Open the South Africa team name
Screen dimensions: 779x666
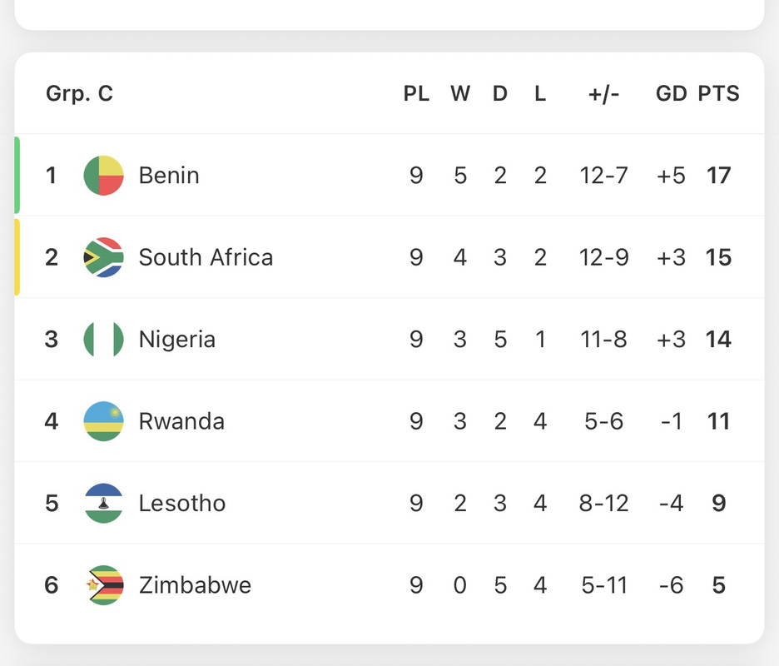(x=206, y=257)
